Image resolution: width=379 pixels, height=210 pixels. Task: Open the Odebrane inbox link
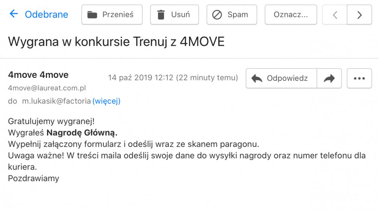click(46, 15)
